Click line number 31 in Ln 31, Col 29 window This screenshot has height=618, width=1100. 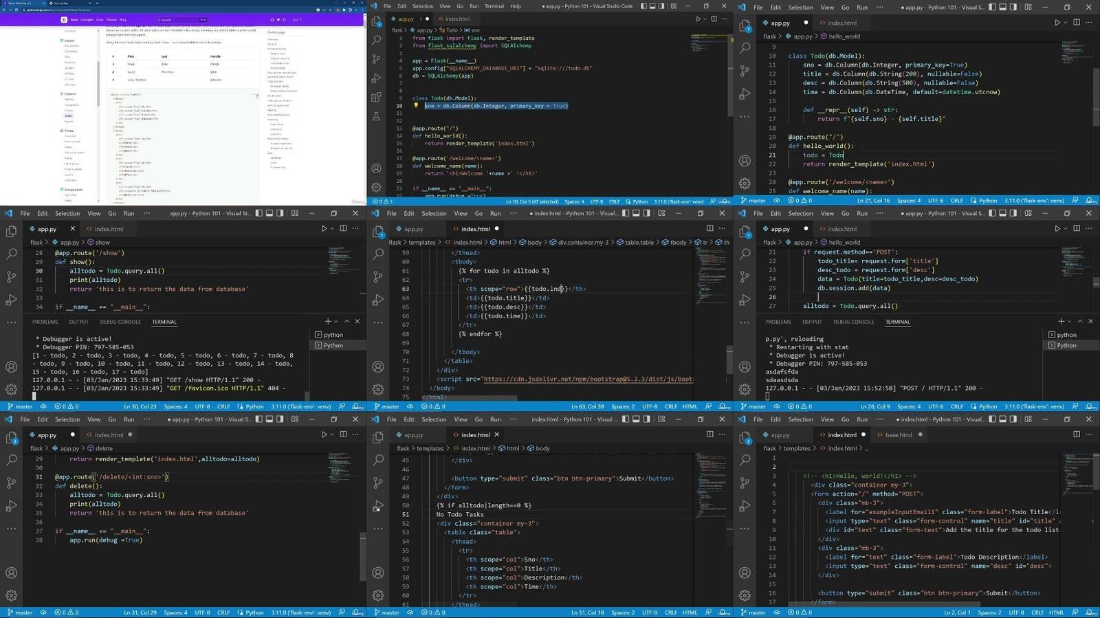[x=38, y=477]
